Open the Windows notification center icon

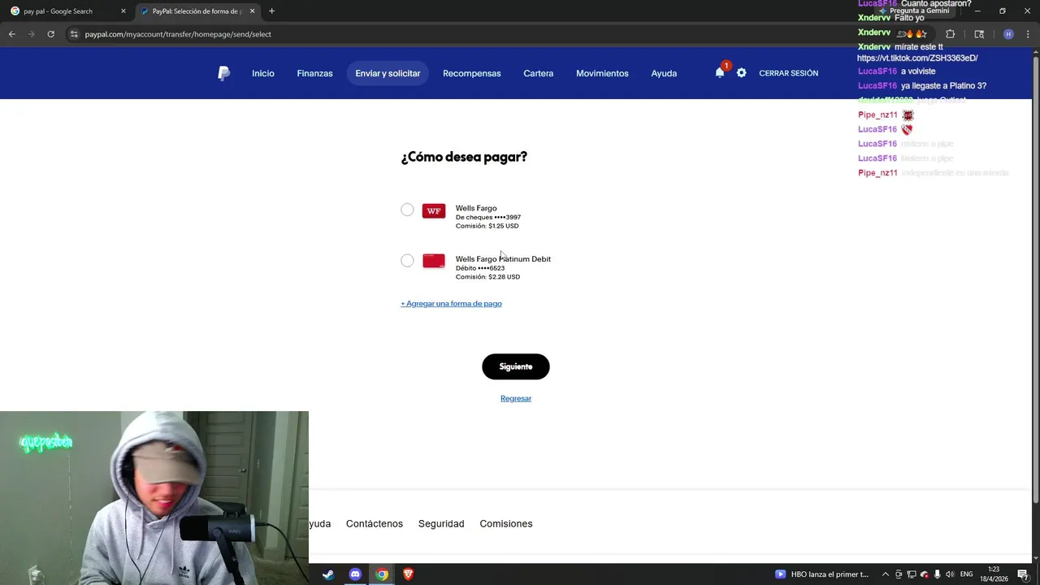[1023, 574]
